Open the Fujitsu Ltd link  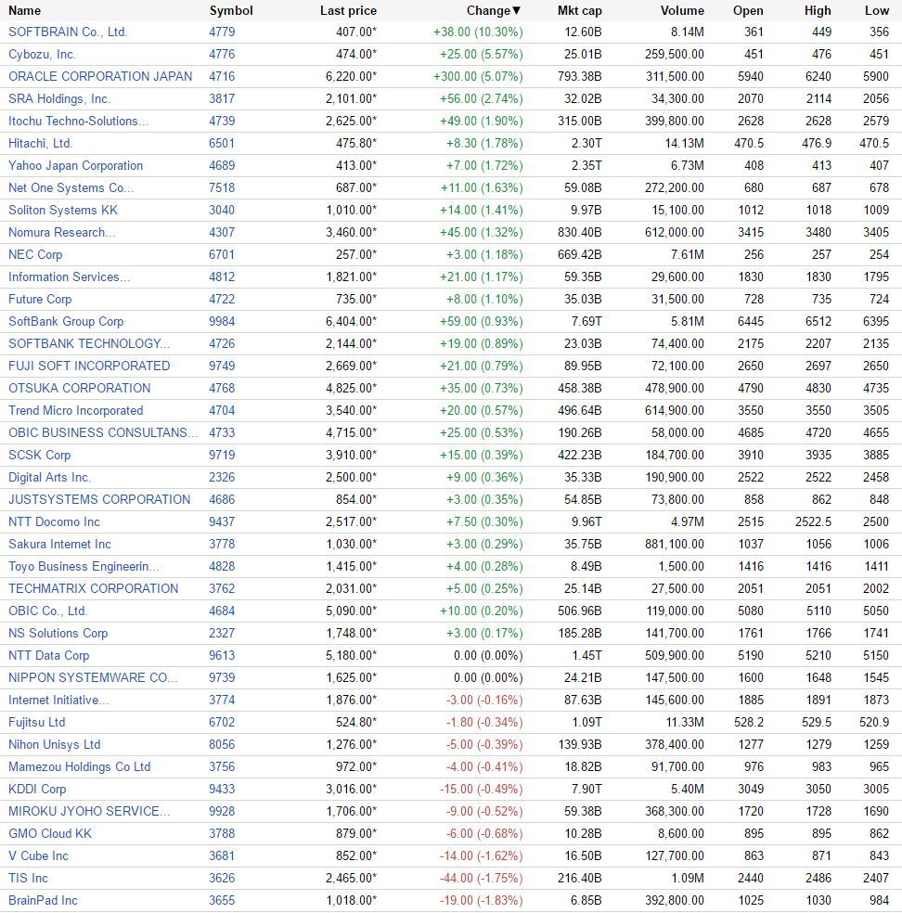click(x=37, y=722)
